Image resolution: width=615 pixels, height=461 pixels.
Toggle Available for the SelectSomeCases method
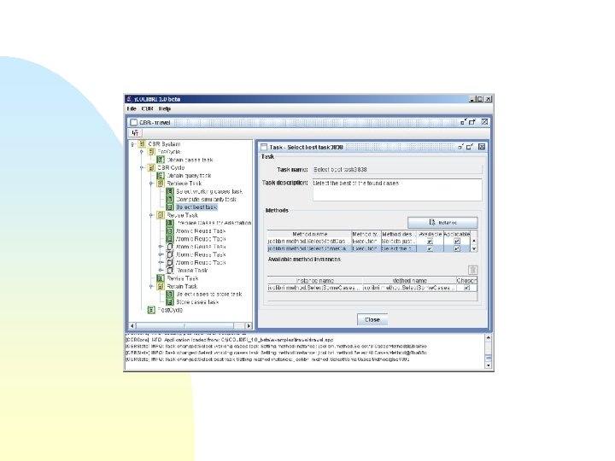click(430, 248)
